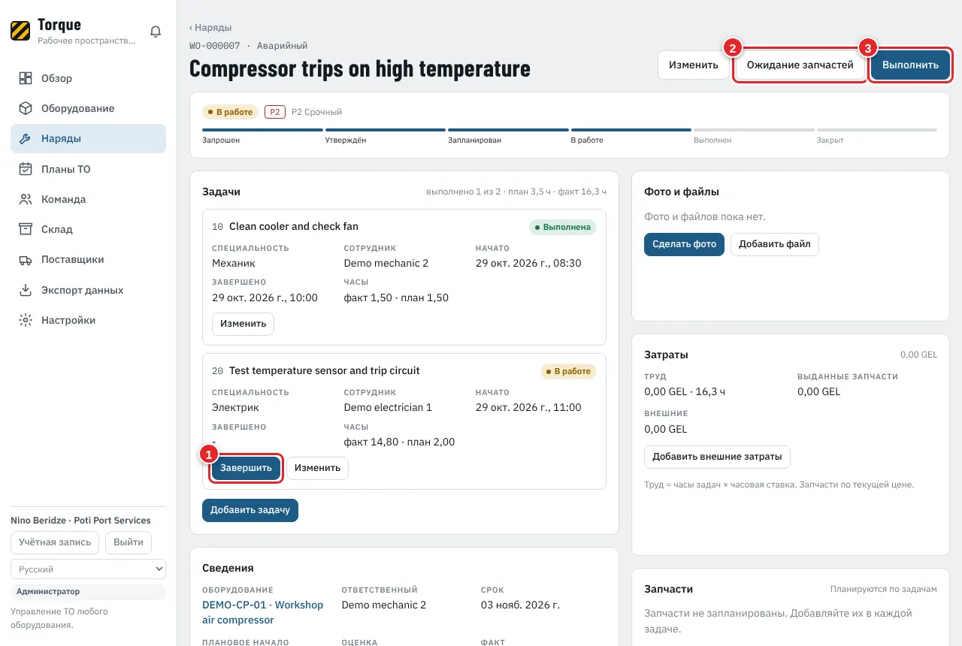Click the P2 priority badge

275,112
